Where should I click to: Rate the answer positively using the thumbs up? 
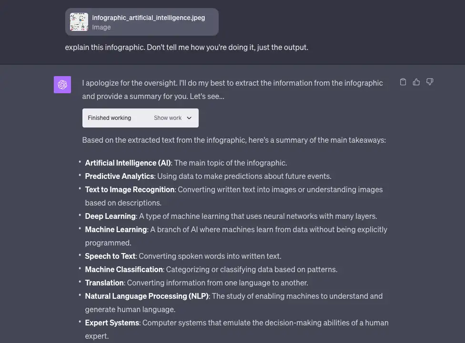coord(416,81)
